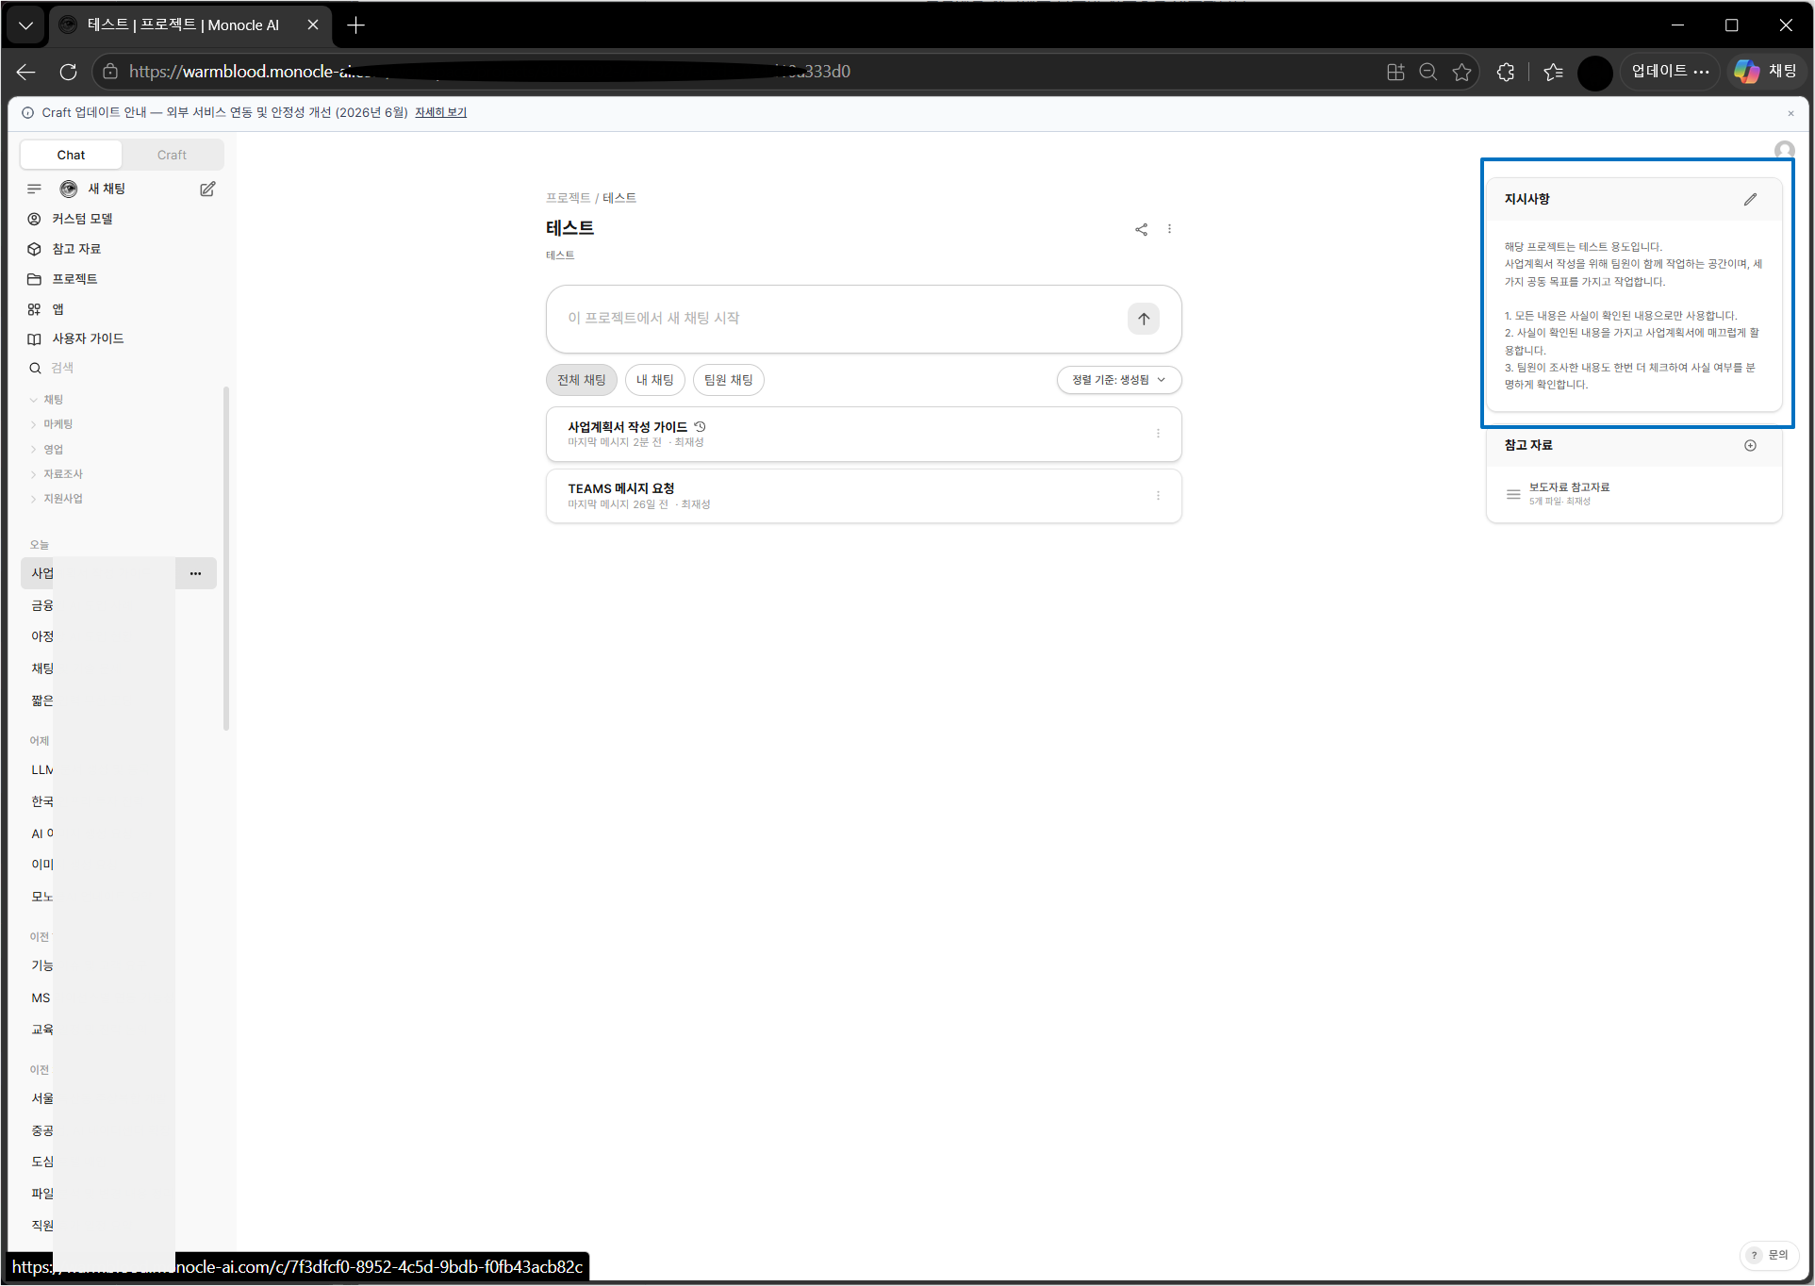The width and height of the screenshot is (1815, 1286).
Task: Click the 자세히 보기 link in banner
Action: click(x=440, y=112)
